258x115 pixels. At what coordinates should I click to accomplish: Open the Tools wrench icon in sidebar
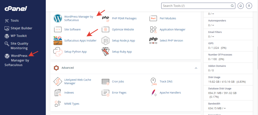click(7, 21)
